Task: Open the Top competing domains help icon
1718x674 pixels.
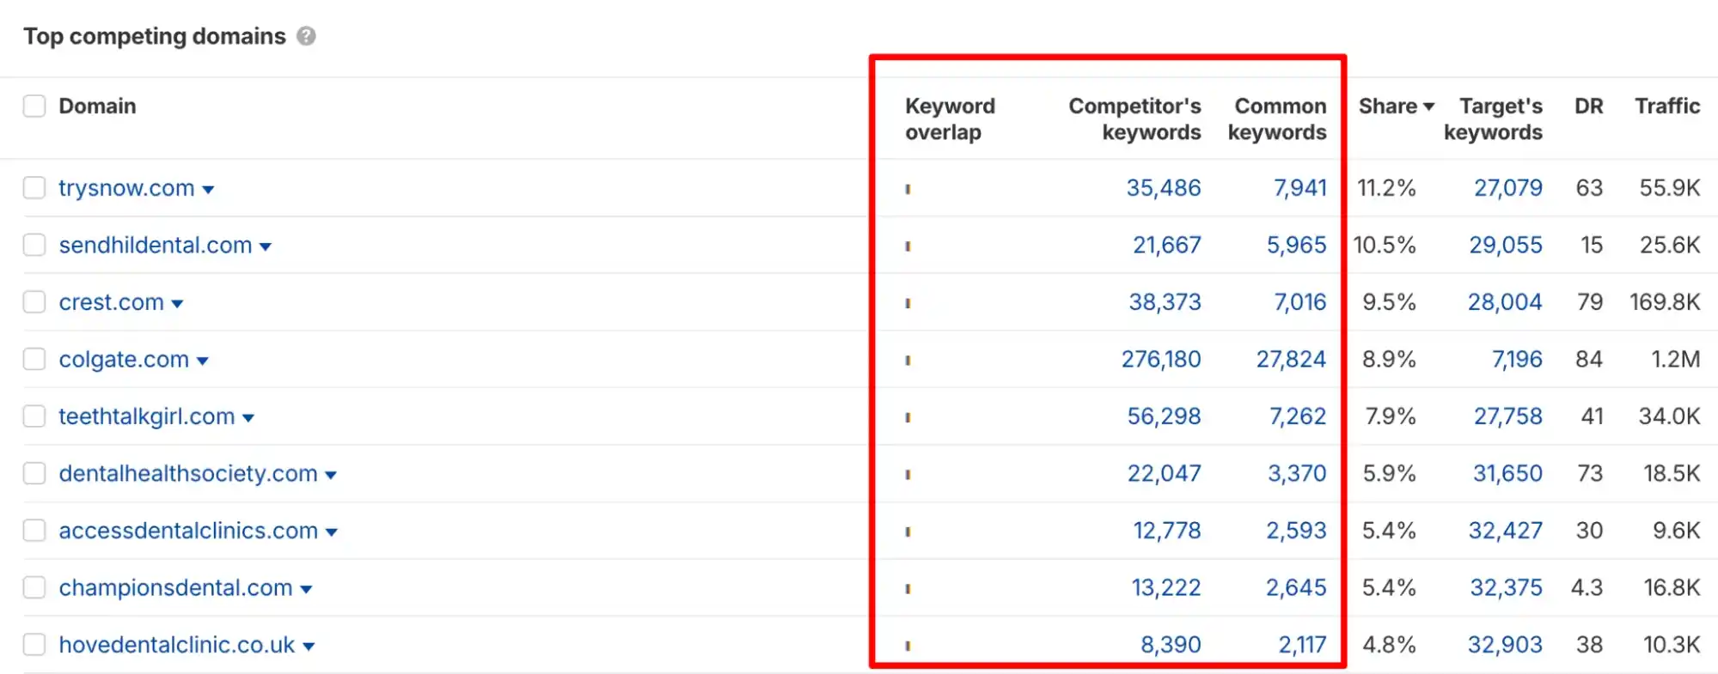Action: click(x=306, y=36)
